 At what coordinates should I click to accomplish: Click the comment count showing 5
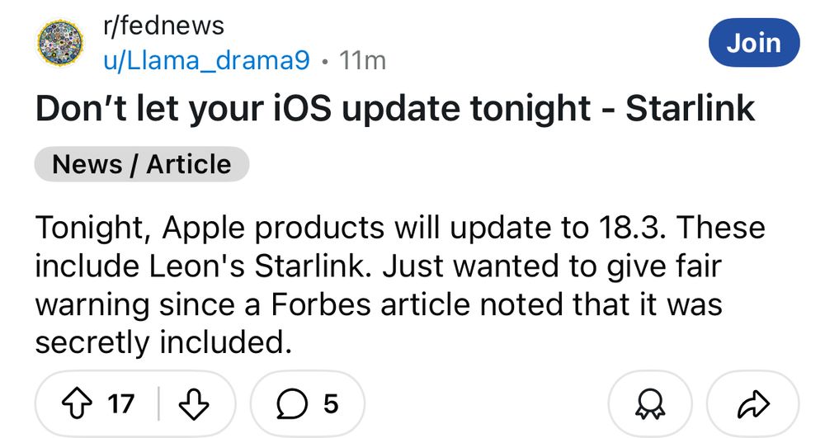(x=331, y=404)
